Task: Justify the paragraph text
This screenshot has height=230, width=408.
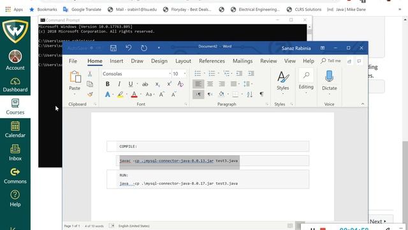Action: coord(233,84)
